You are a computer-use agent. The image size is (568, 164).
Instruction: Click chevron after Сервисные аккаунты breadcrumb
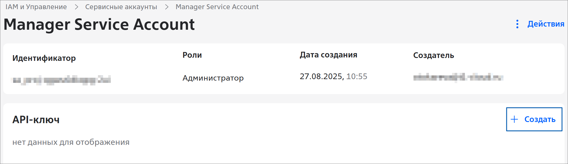click(167, 7)
